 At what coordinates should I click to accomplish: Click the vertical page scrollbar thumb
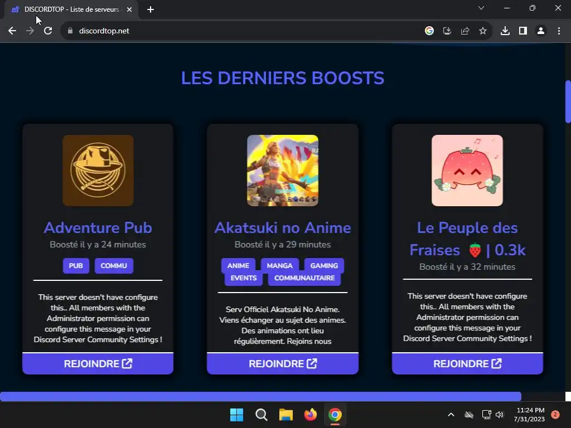pos(568,101)
